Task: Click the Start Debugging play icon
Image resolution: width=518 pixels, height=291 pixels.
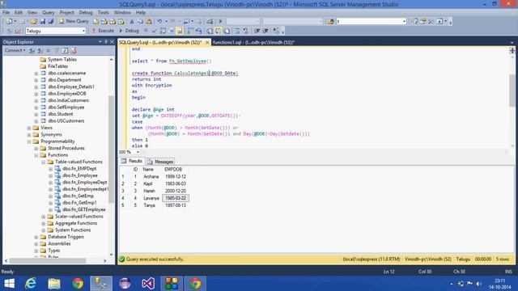Action: click(221, 21)
